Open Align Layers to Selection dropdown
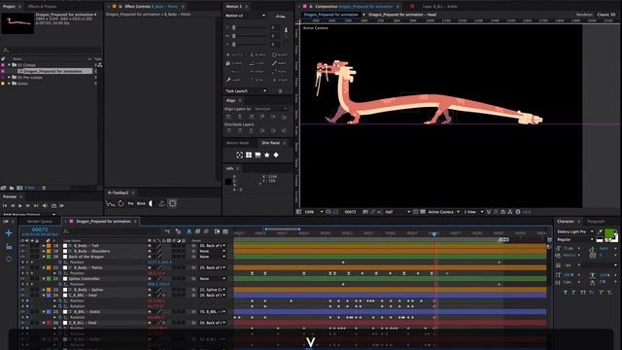This screenshot has height=350, width=622. [270, 109]
